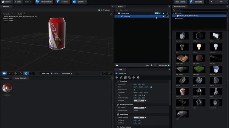
Task: Select the rotate tool in preview toolbar
Action: click(21, 74)
